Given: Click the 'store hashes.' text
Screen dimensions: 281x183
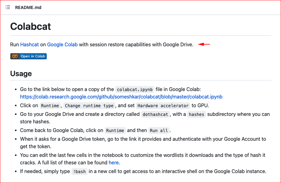Looking at the screenshot, I should click(x=35, y=122).
